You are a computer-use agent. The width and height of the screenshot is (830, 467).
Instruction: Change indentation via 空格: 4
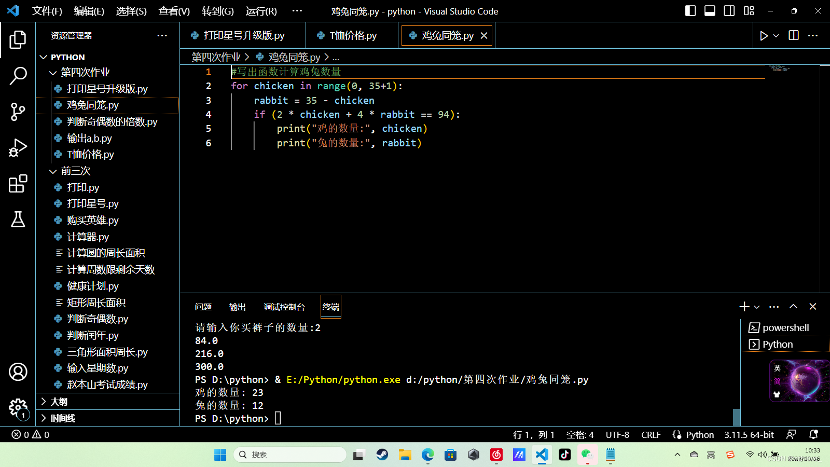pyautogui.click(x=580, y=435)
